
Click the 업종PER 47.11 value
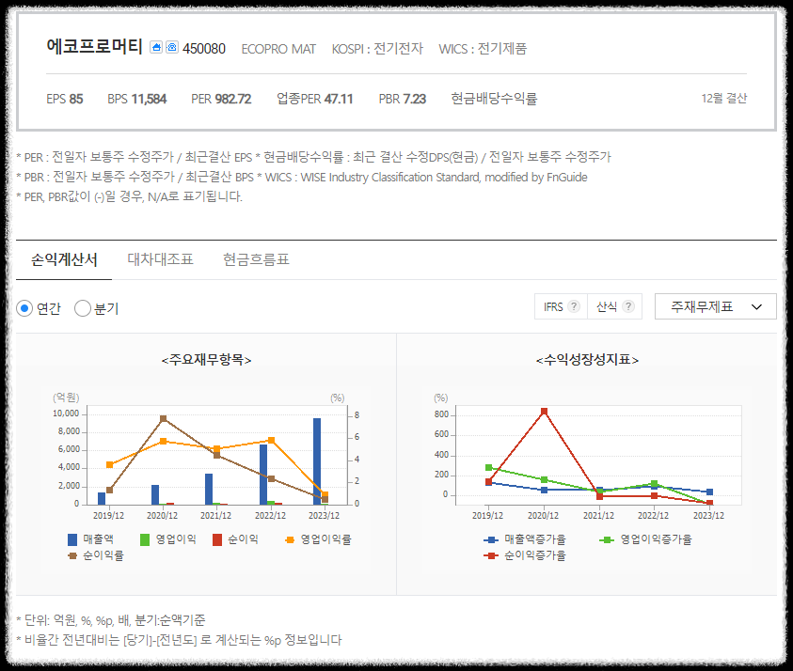[339, 99]
